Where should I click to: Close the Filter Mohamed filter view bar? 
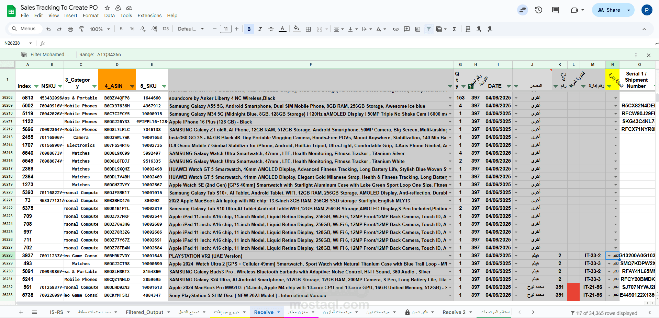(x=649, y=55)
